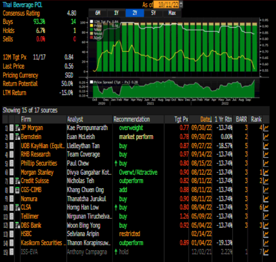This screenshot has width=276, height=262.
Task: Tick the checkbox for Nomura row
Action: point(11,199)
